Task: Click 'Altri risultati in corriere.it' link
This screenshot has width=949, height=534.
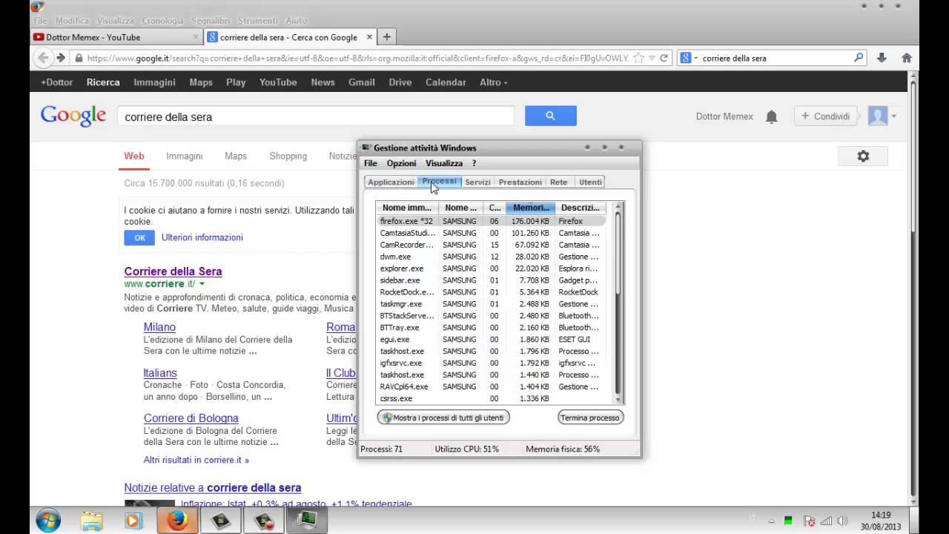Action: tap(196, 460)
